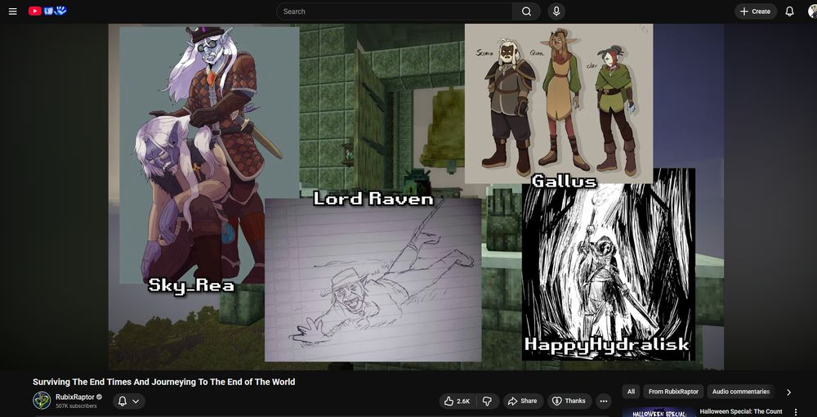Show more filter chips with right arrow

pos(788,392)
